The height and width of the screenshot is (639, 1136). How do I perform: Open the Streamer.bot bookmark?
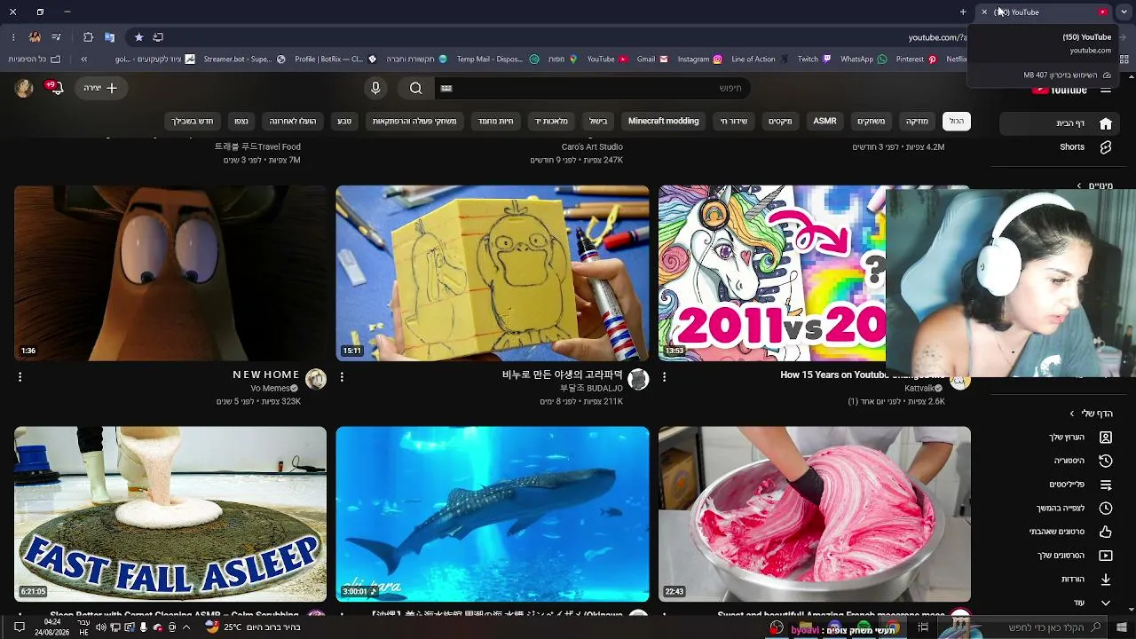click(244, 59)
